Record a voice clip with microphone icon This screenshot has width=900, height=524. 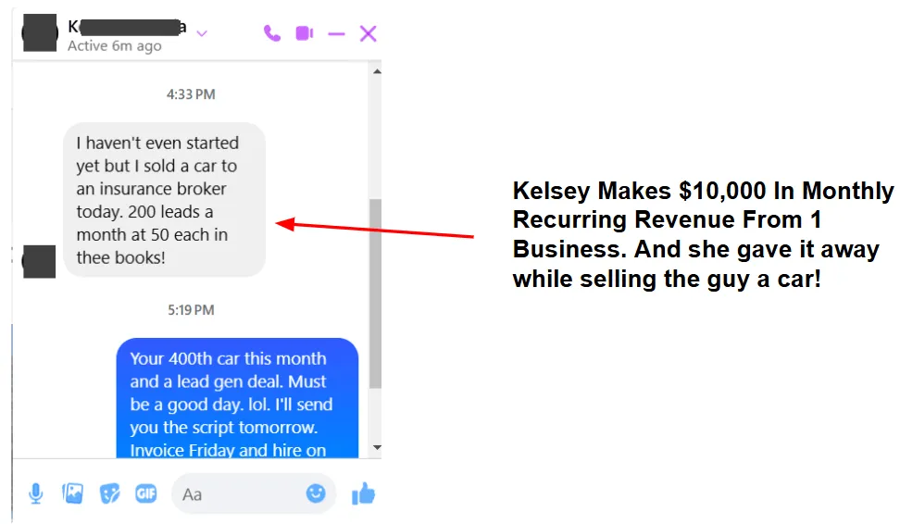click(x=35, y=493)
